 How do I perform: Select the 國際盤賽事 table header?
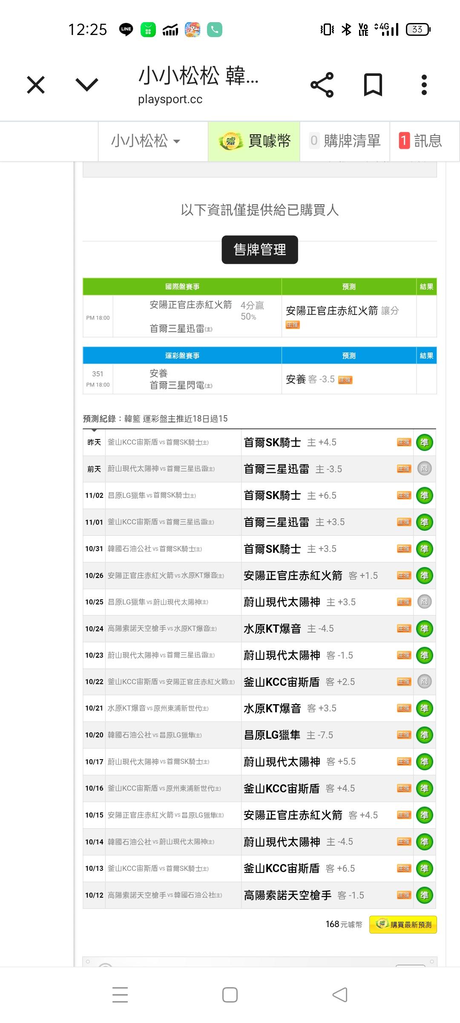coord(182,287)
